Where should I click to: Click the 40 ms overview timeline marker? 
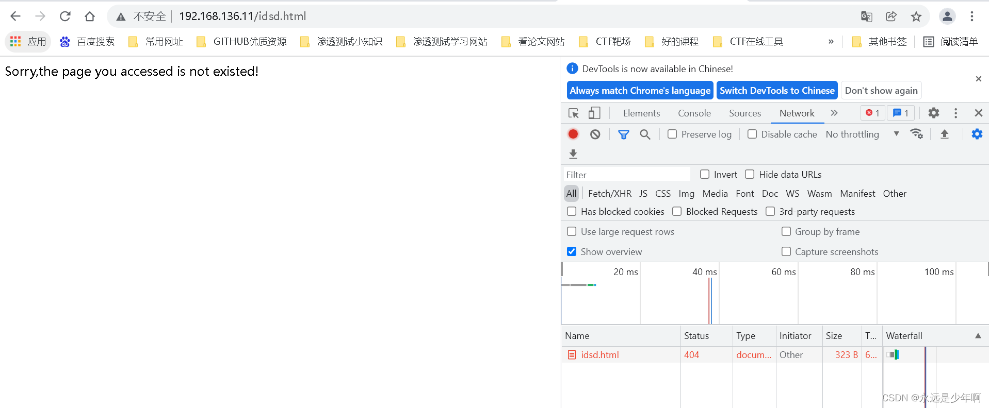704,272
